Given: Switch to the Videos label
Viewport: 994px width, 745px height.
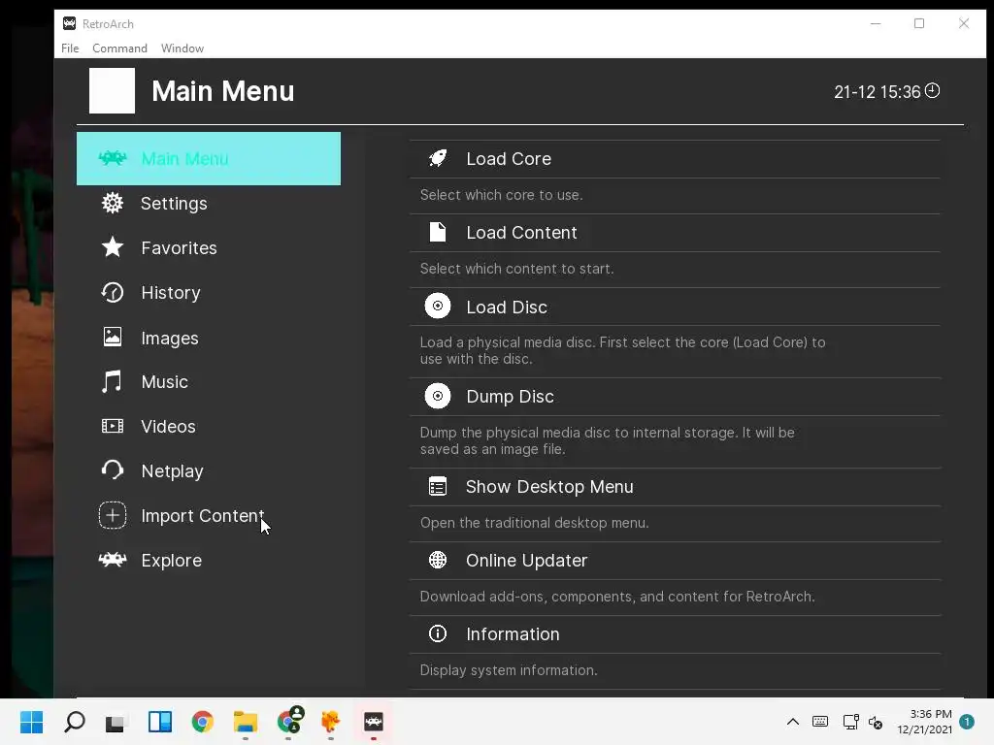Looking at the screenshot, I should (168, 427).
